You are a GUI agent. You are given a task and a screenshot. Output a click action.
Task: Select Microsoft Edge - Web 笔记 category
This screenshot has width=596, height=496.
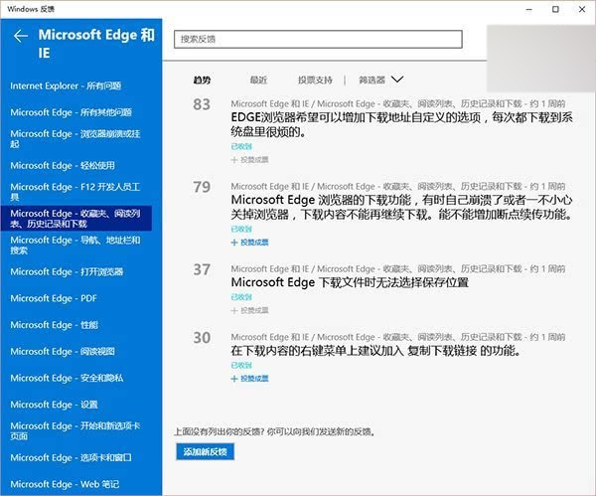pyautogui.click(x=65, y=484)
